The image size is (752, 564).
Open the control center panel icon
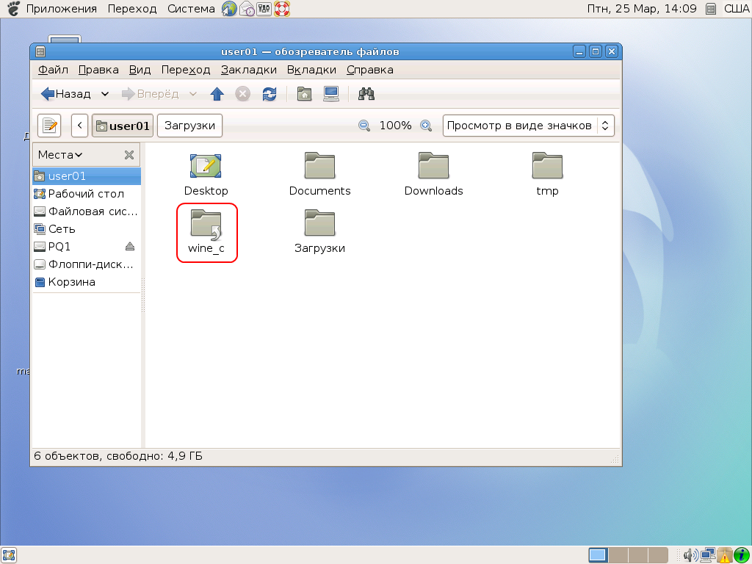coord(264,9)
